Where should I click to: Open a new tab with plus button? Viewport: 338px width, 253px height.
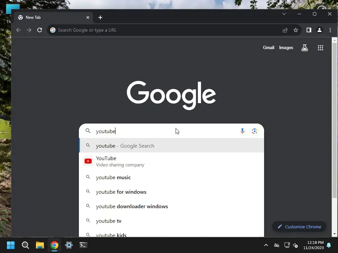pyautogui.click(x=100, y=17)
